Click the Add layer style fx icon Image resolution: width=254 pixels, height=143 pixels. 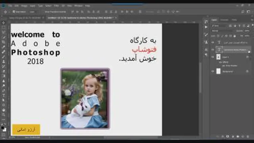click(223, 137)
